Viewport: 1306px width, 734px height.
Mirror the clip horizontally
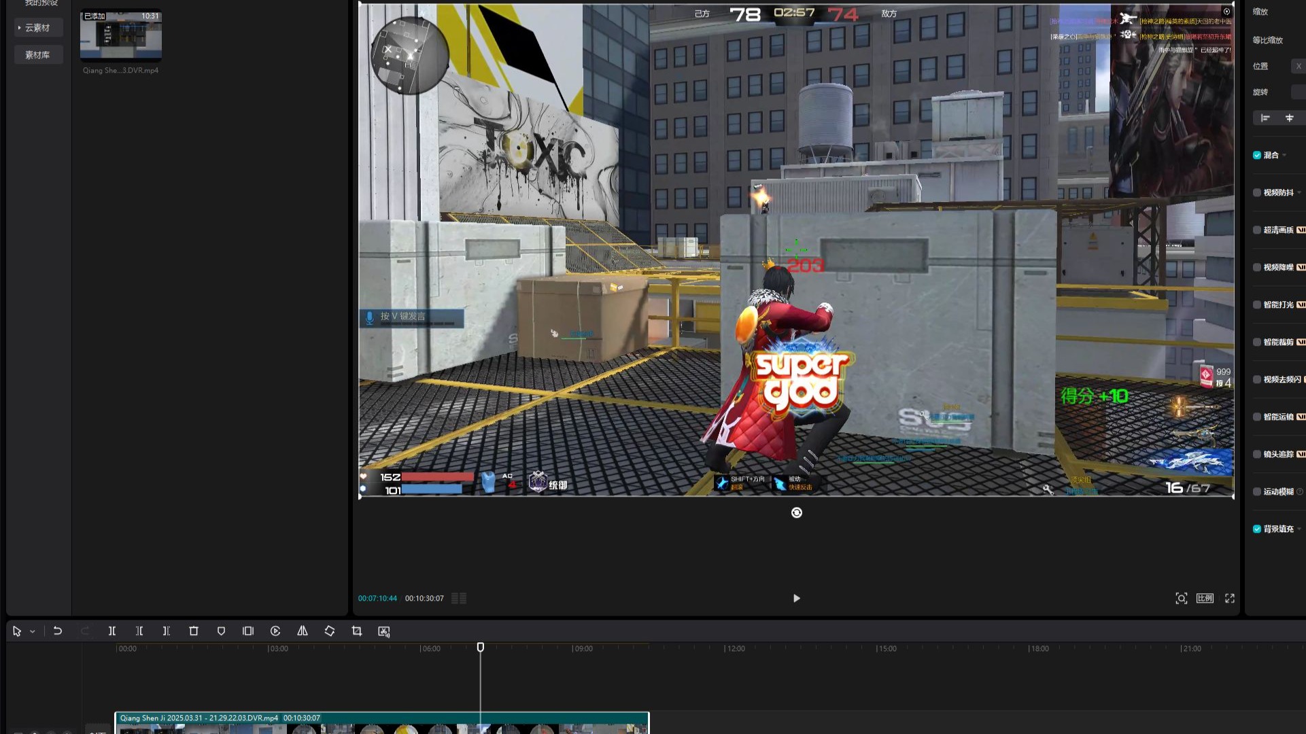coord(303,631)
